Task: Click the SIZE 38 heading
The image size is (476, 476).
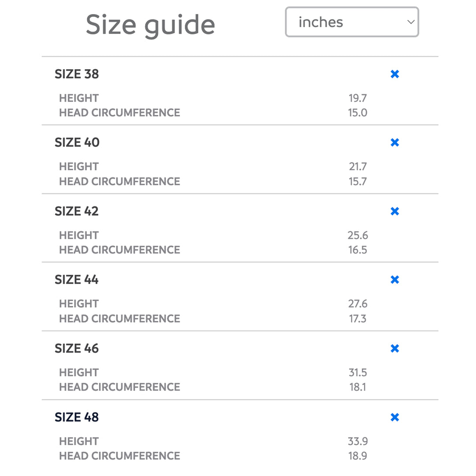Action: (77, 74)
